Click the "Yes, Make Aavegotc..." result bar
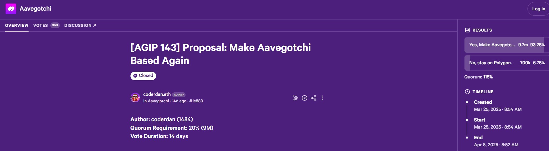The width and height of the screenshot is (549, 151). [506, 45]
